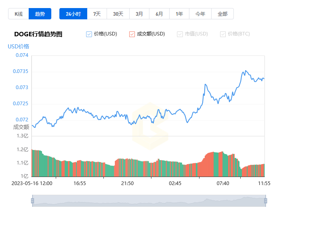This screenshot has width=315, height=227.
Task: Click the 21:50 time axis label
Action: [127, 183]
